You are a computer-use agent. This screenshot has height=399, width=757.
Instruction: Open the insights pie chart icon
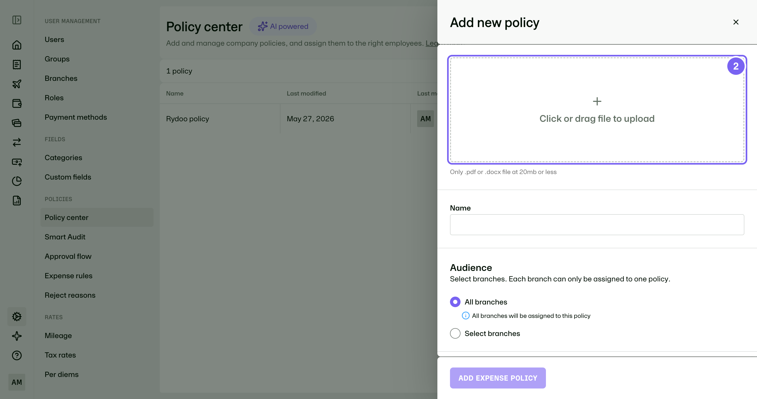pyautogui.click(x=17, y=181)
